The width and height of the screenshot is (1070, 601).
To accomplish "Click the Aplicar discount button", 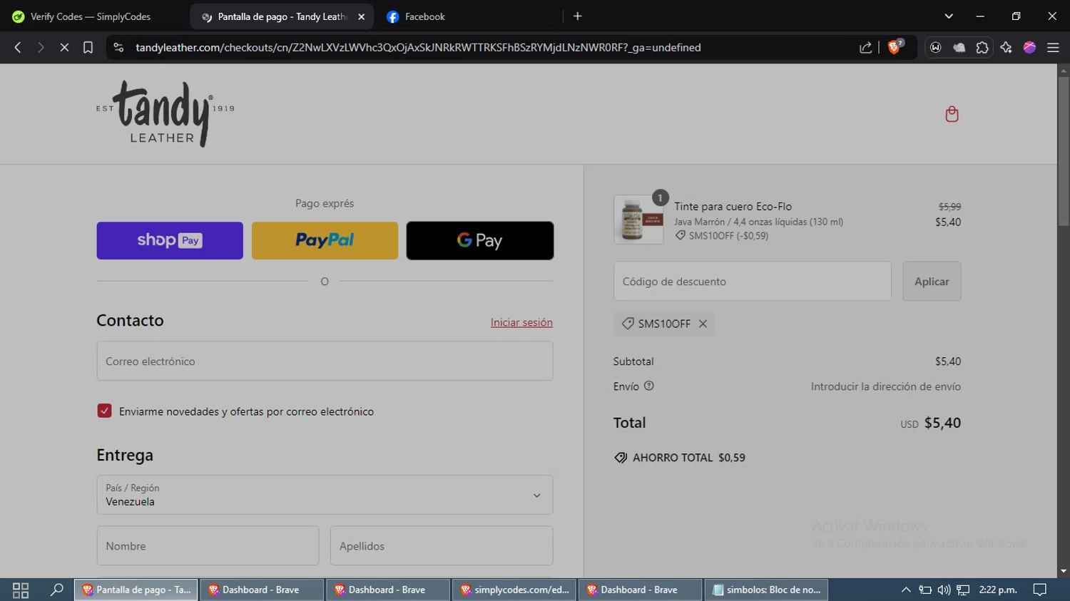I will pyautogui.click(x=932, y=281).
